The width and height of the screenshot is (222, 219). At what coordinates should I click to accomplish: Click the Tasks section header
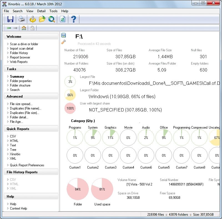coord(31,69)
